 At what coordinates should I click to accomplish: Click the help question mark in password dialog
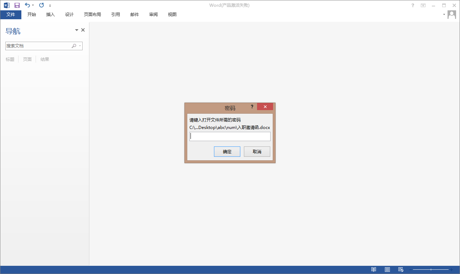point(252,107)
